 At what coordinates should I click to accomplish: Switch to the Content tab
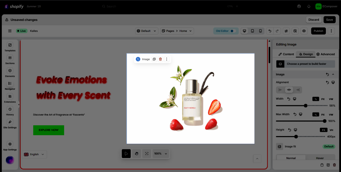tap(286, 54)
